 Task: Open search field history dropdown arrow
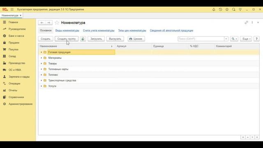coord(226,39)
